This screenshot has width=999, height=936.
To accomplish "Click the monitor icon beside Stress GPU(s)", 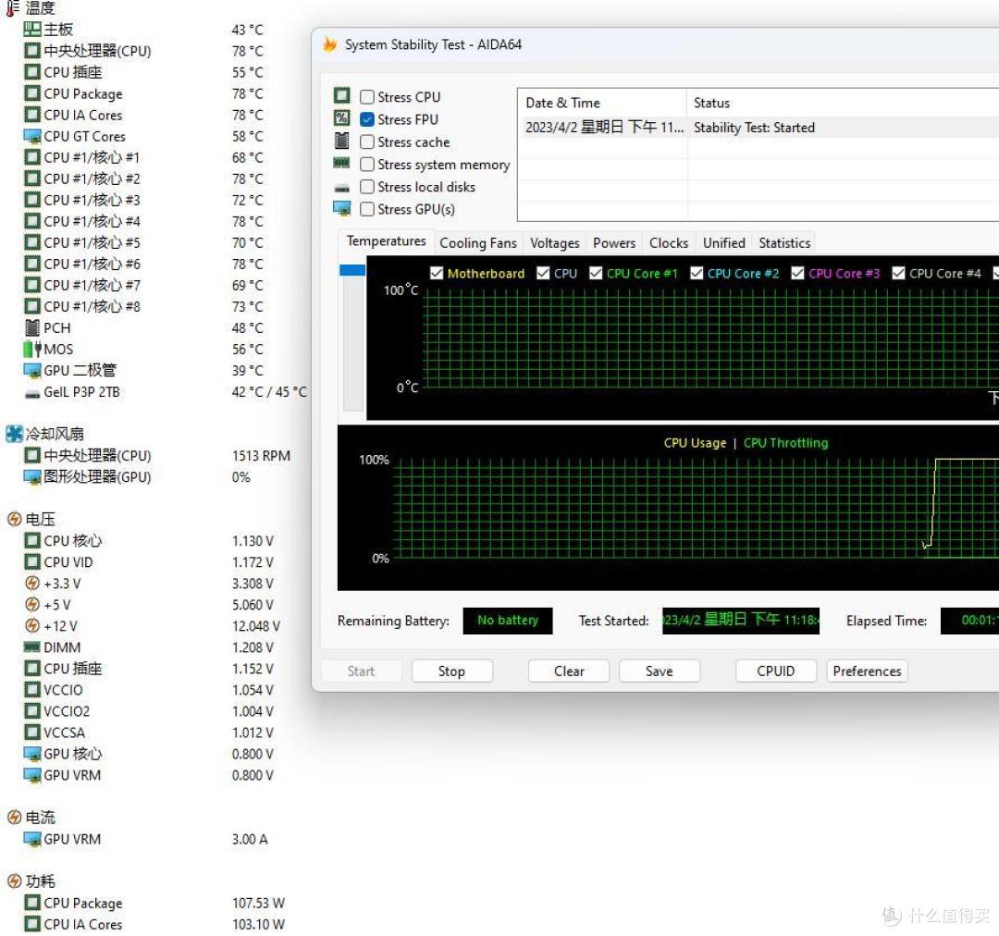I will click(342, 209).
